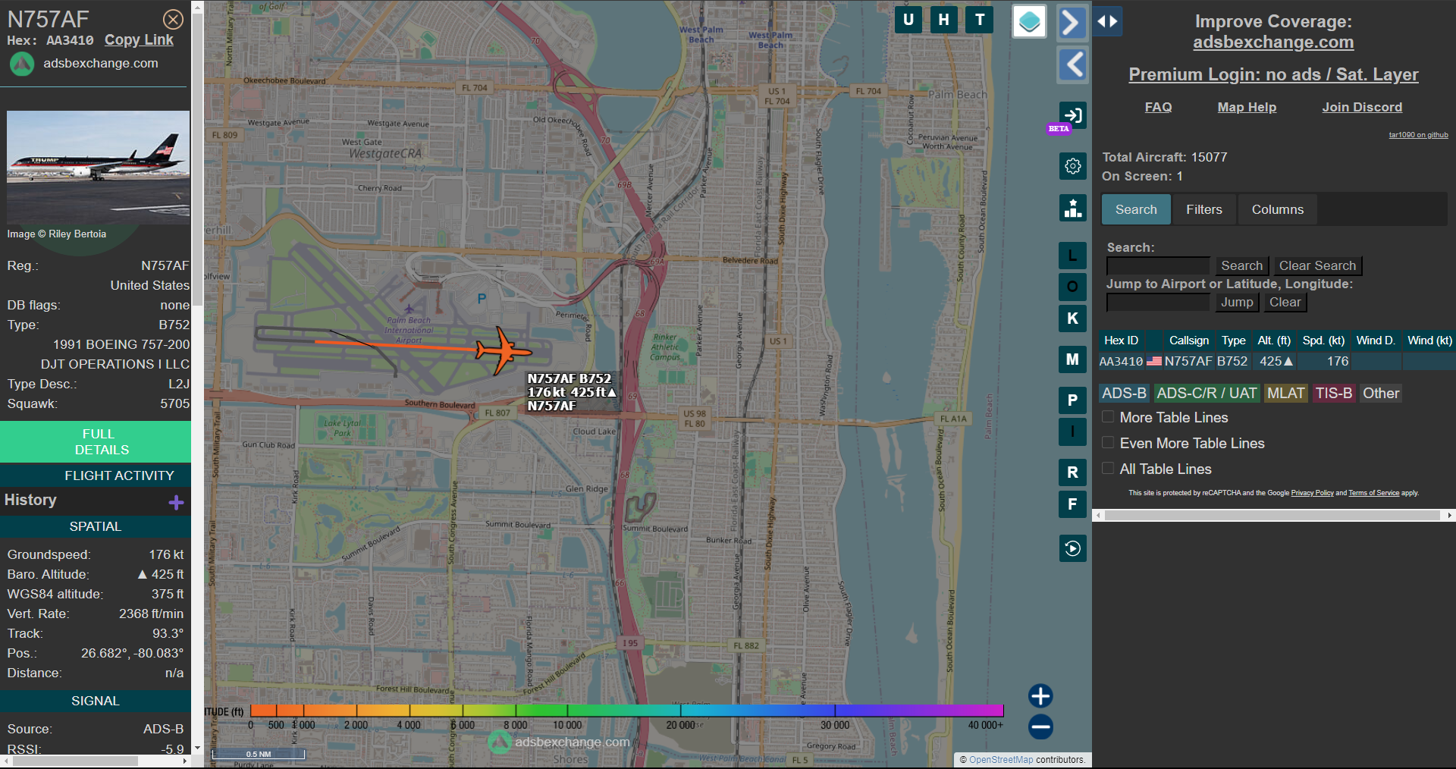1456x769 pixels.
Task: Open the Join Discord link
Action: pos(1362,107)
